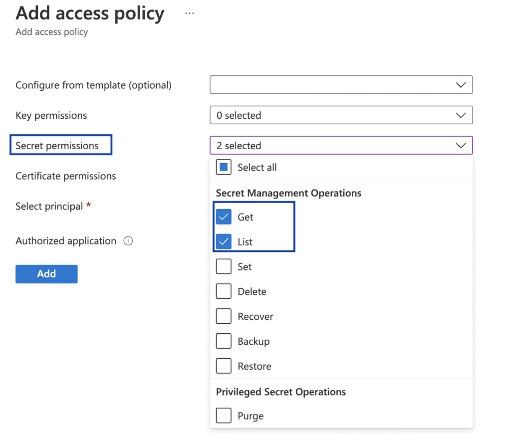Click the Certificate permissions label
Screen dimensions: 511x445
pyautogui.click(x=66, y=176)
